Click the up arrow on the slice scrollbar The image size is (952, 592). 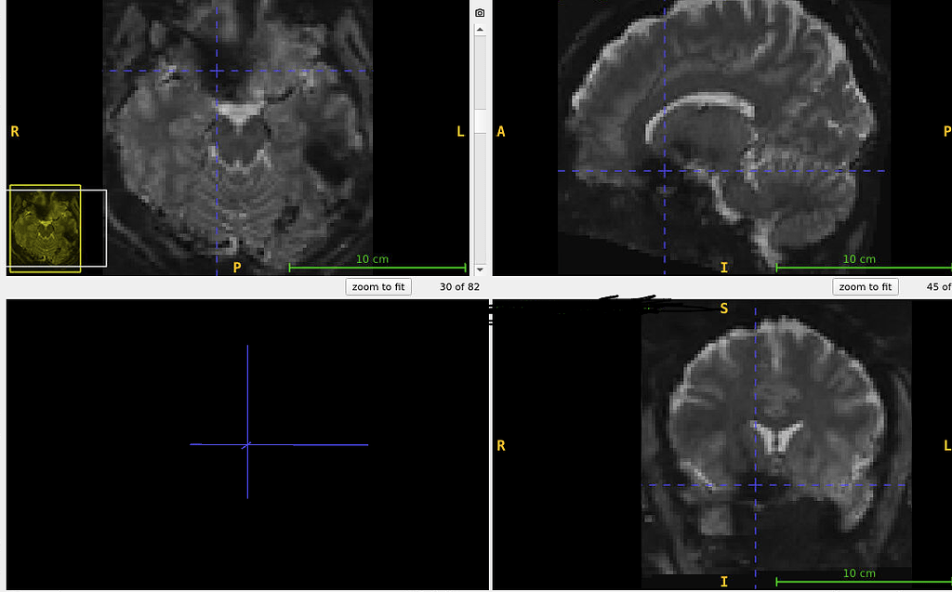pyautogui.click(x=480, y=29)
